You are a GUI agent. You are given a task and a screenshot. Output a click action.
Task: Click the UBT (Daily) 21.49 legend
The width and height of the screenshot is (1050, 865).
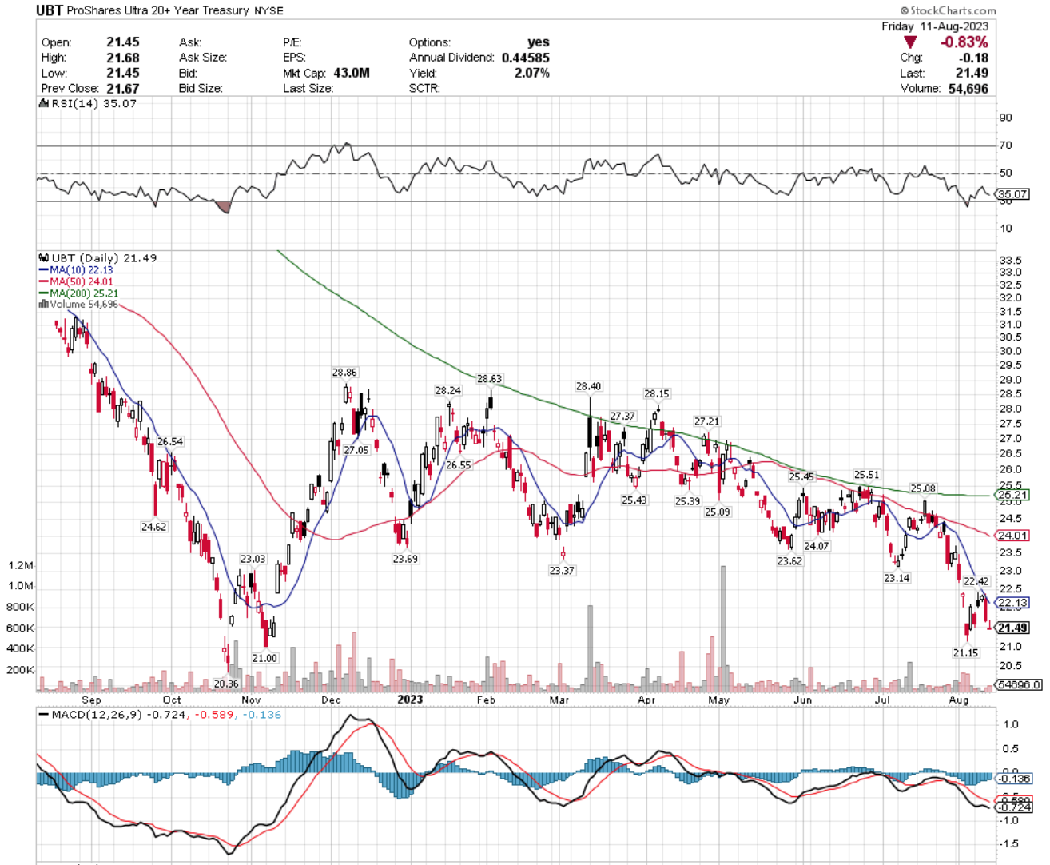[104, 258]
